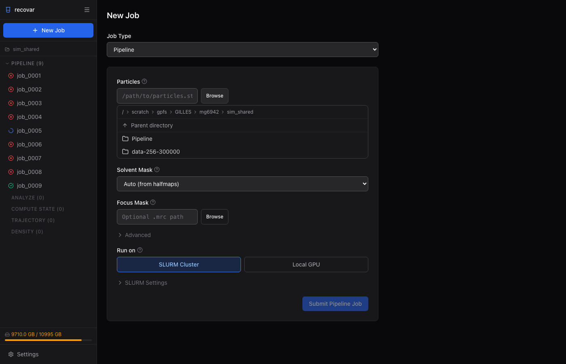Click Browse next to Focus Mask path

215,217
